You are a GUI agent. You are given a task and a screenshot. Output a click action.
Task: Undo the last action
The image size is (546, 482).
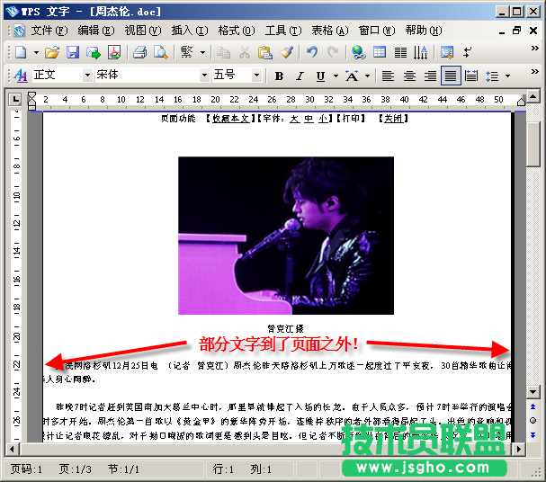coord(312,52)
